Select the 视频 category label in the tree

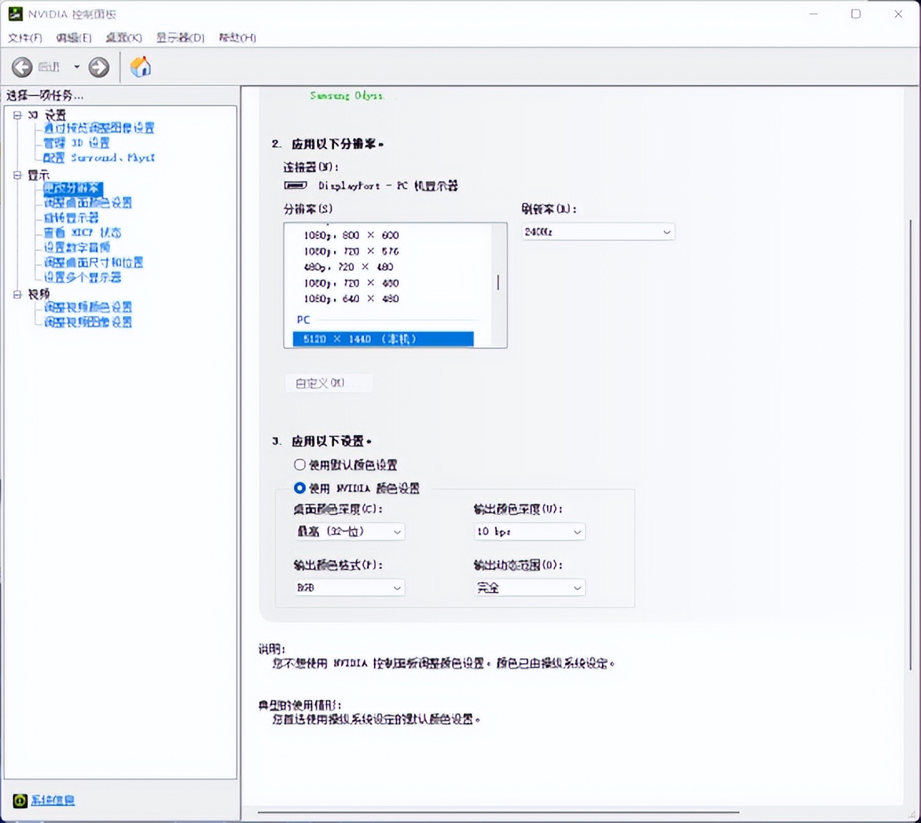[x=38, y=294]
